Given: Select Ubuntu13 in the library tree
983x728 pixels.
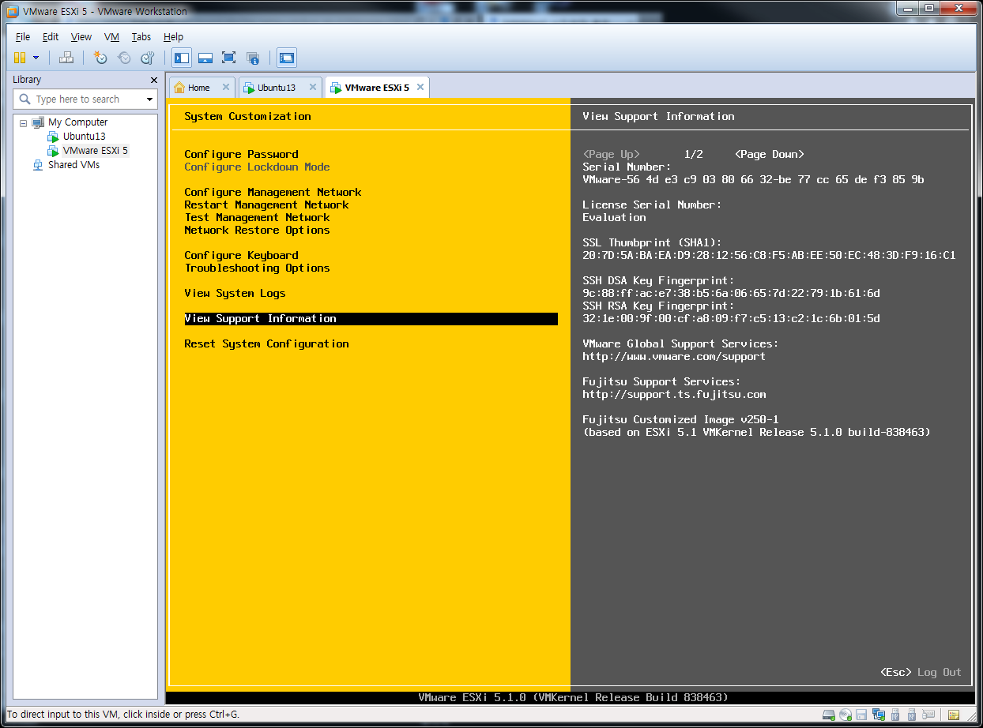Looking at the screenshot, I should [x=84, y=137].
